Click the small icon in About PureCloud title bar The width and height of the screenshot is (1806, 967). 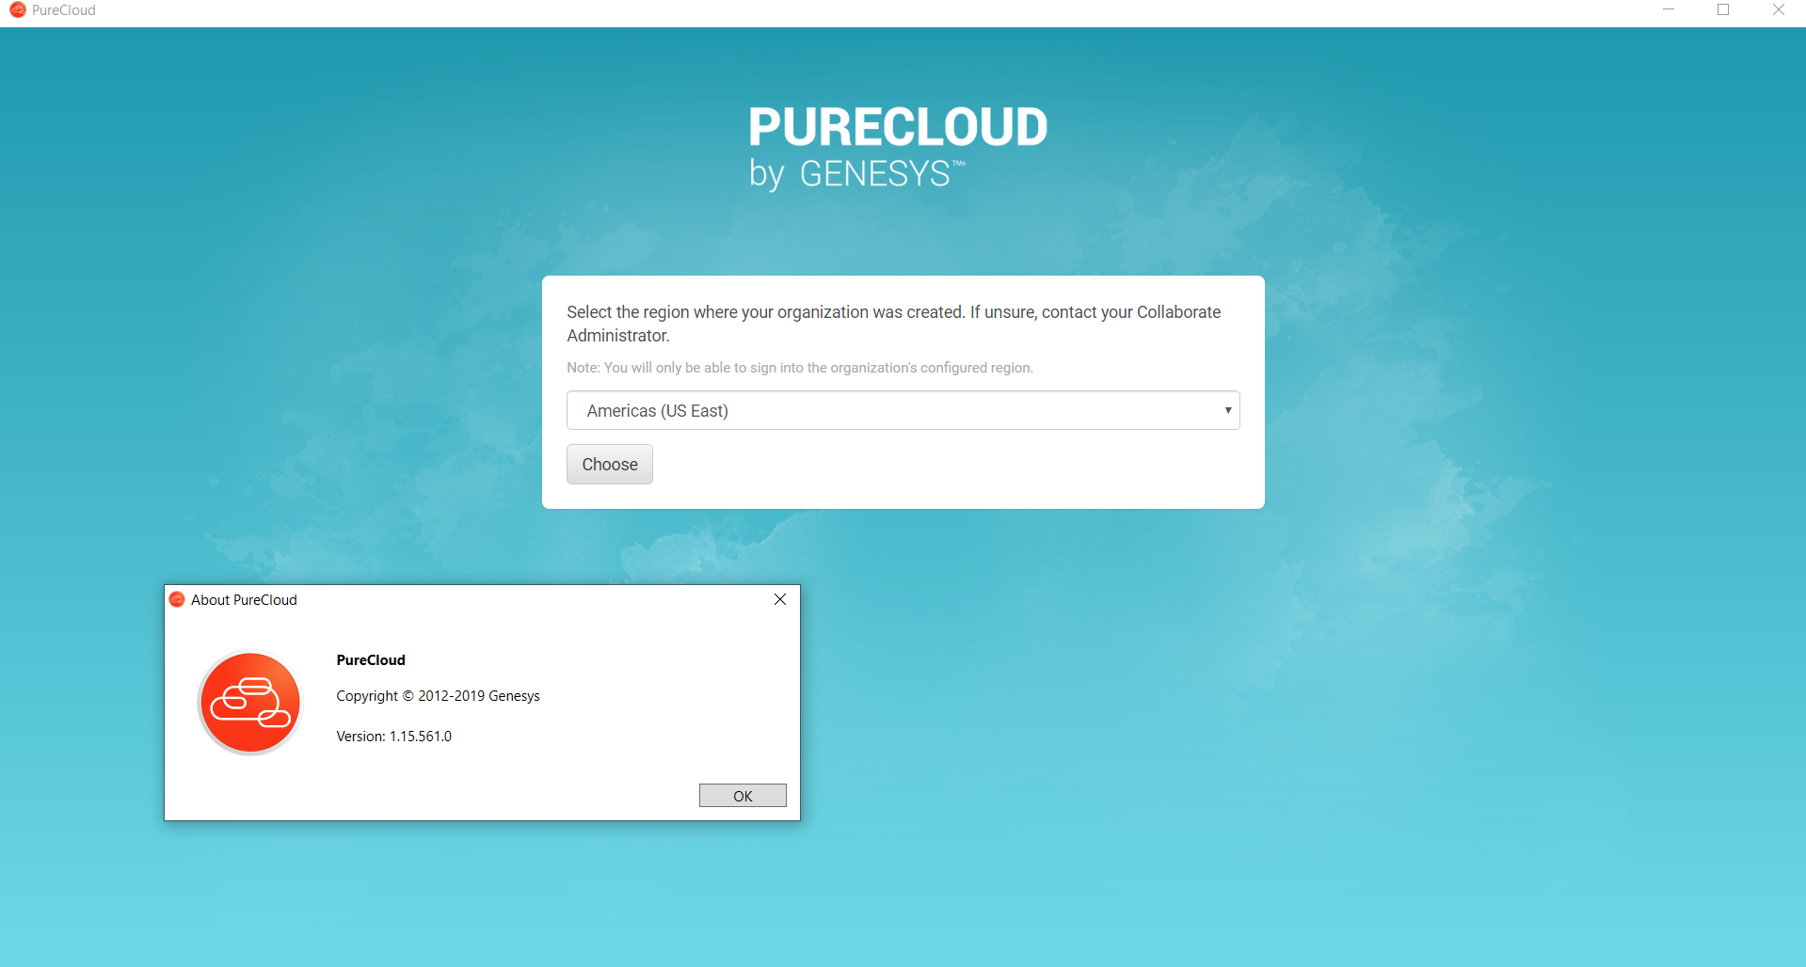click(x=177, y=599)
